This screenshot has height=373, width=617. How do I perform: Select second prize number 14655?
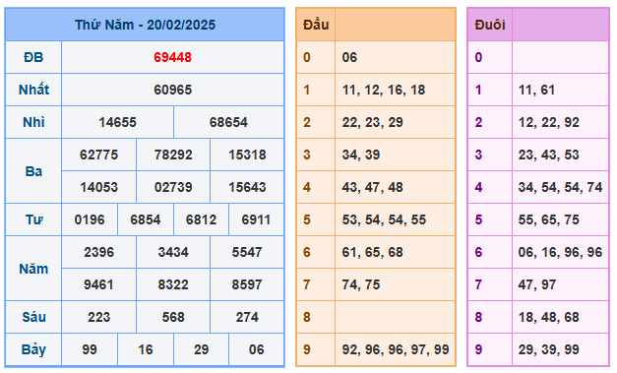(117, 122)
